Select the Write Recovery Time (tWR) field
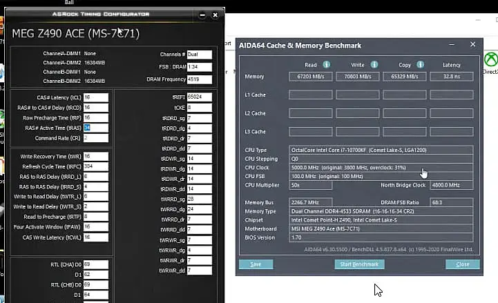 point(96,157)
